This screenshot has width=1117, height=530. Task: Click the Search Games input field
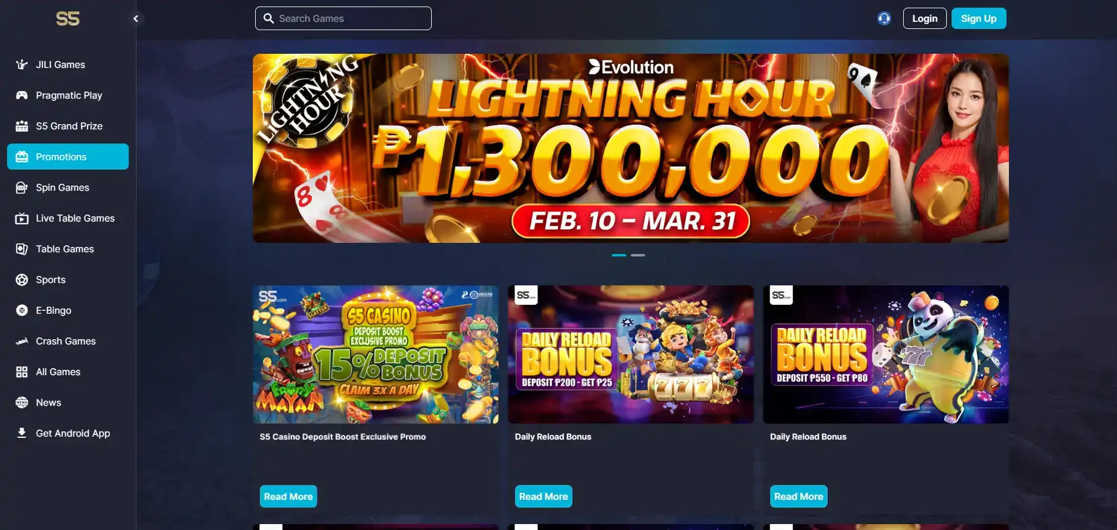pos(343,18)
